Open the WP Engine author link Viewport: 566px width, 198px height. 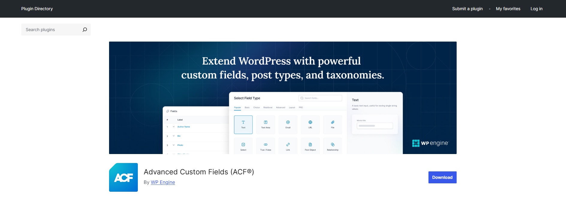pyautogui.click(x=163, y=182)
